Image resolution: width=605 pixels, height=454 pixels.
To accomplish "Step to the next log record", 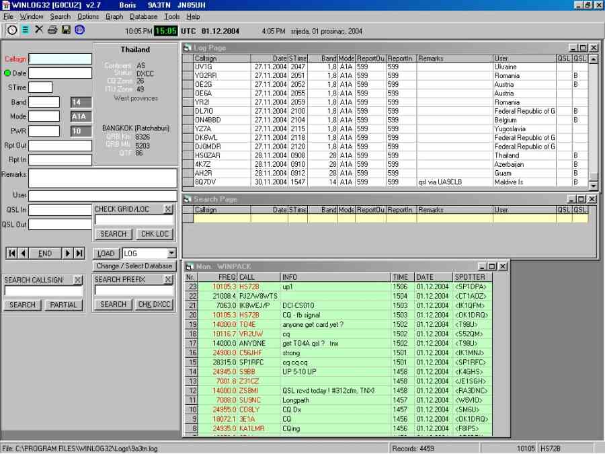I will click(x=67, y=254).
